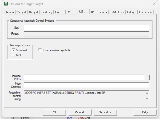Uncheck the Standard macro processor checkbox
This screenshot has height=119, width=160.
pyautogui.click(x=13, y=50)
